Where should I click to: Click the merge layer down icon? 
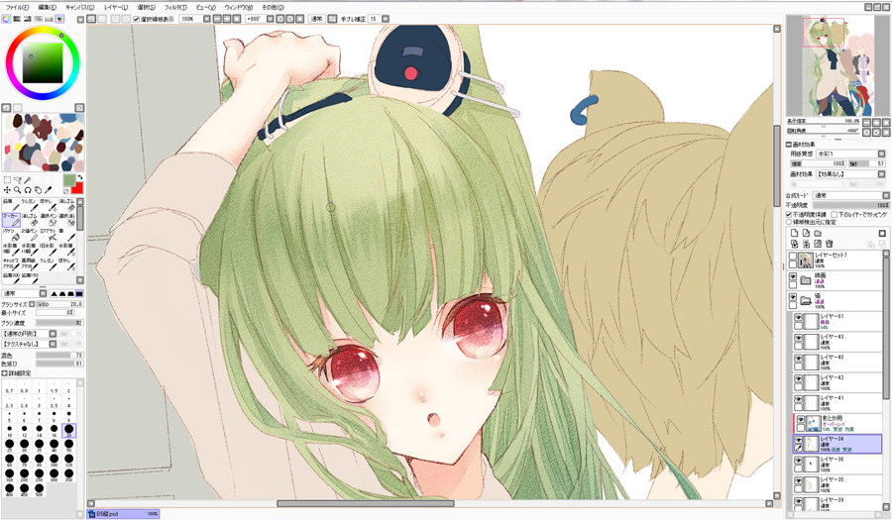(806, 244)
